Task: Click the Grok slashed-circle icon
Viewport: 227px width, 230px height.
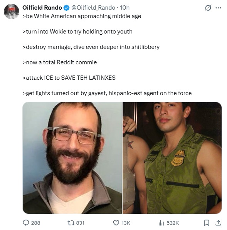Action: click(x=208, y=8)
